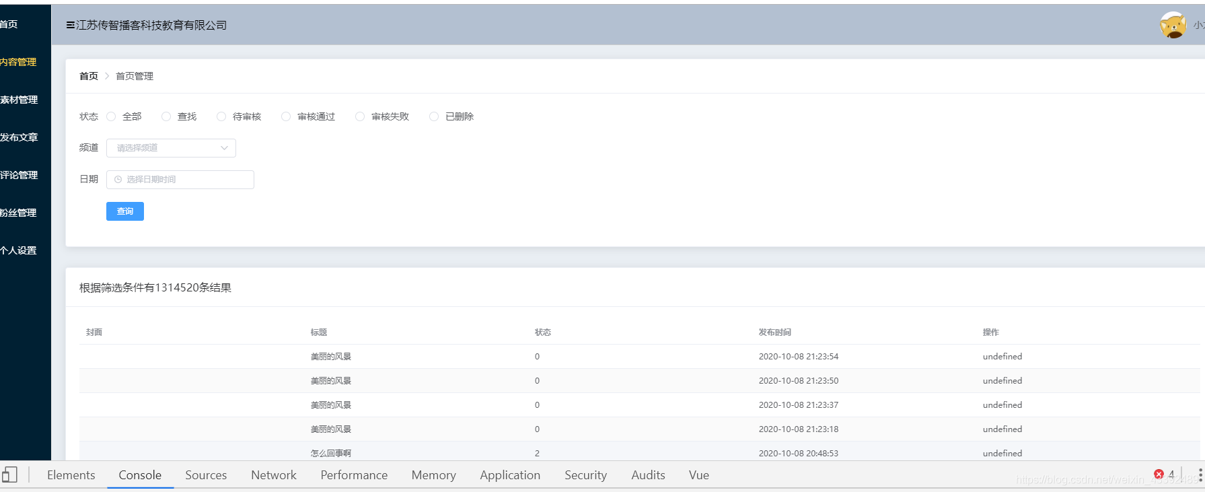This screenshot has height=492, width=1205.
Task: Open 发布文章 in the sidebar
Action: [x=19, y=137]
